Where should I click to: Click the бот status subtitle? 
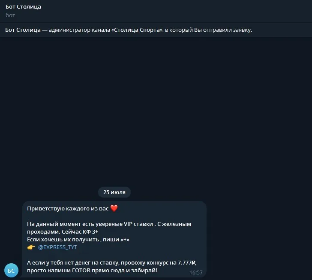[10, 15]
